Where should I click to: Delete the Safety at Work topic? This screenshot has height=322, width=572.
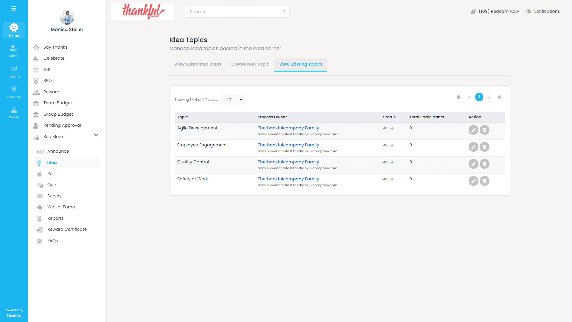coord(484,181)
